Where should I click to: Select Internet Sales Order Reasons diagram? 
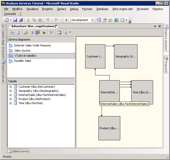click(32, 45)
